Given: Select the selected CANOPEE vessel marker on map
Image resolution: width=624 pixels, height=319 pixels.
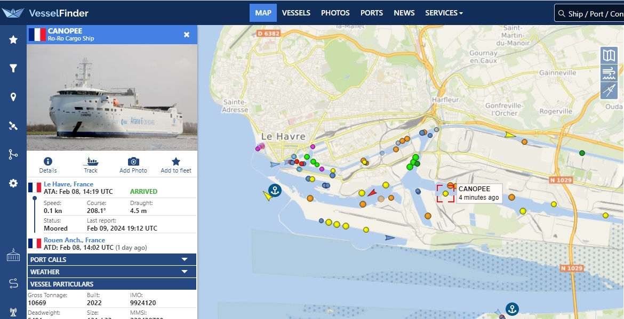Looking at the screenshot, I should [445, 193].
